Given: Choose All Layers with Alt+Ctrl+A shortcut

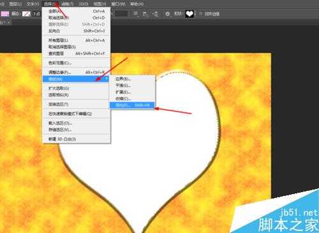Looking at the screenshot, I should 77,40.
